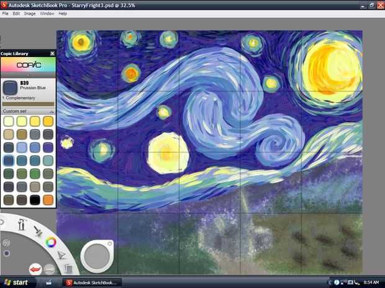Restore down the SketchBook window

372,5
